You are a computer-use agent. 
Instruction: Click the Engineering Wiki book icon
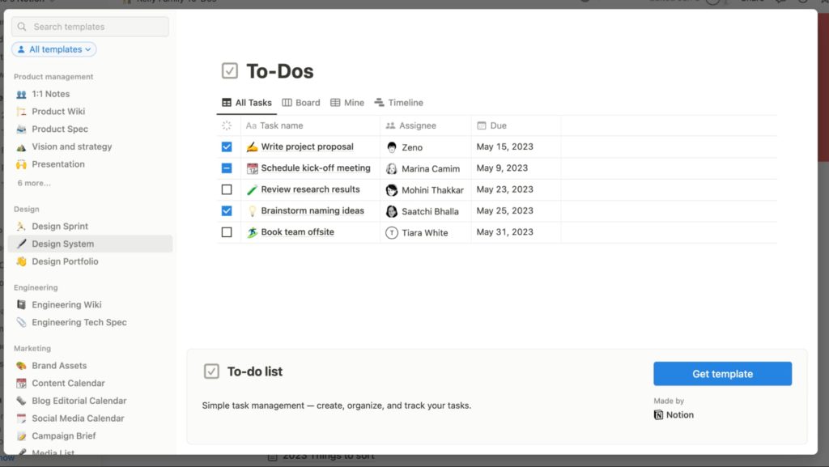(21, 305)
